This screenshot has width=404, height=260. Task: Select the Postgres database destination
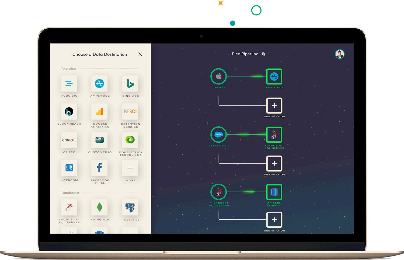130,208
